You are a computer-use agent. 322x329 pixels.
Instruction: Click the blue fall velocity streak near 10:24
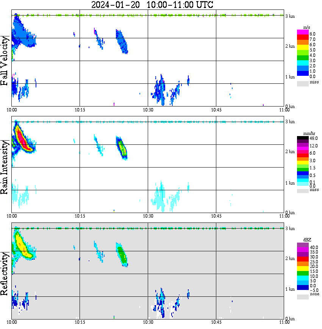tap(122, 42)
